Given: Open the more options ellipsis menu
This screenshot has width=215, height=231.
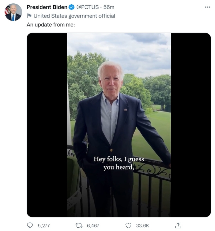Looking at the screenshot, I should (x=207, y=7).
